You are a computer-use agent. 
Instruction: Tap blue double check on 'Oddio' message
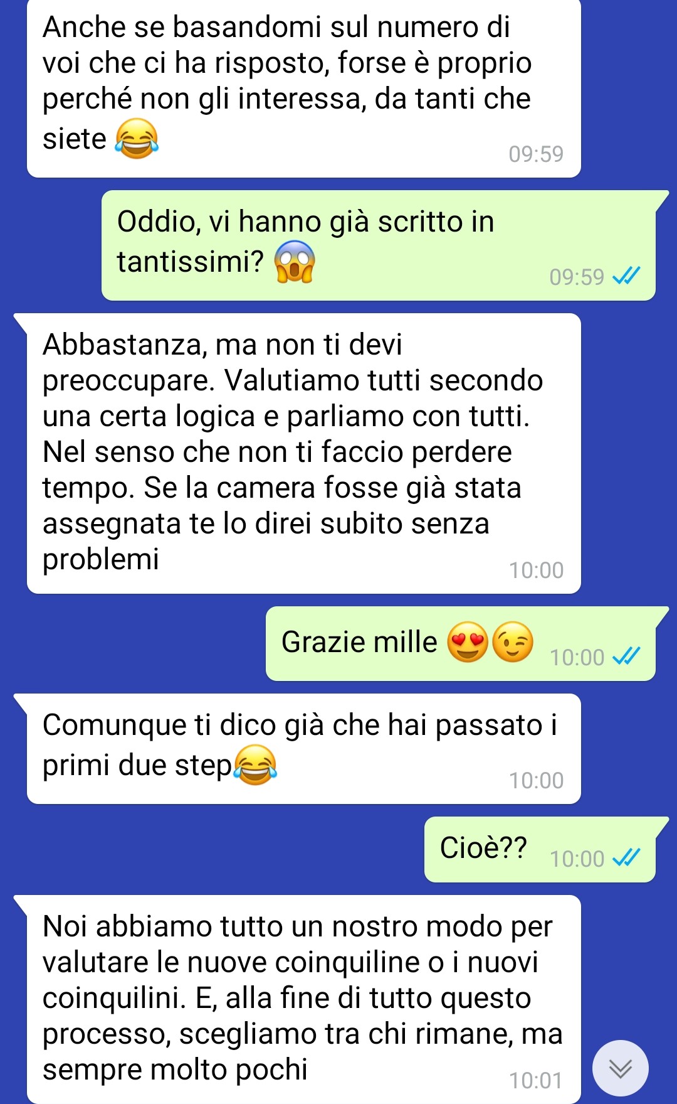pyautogui.click(x=626, y=276)
